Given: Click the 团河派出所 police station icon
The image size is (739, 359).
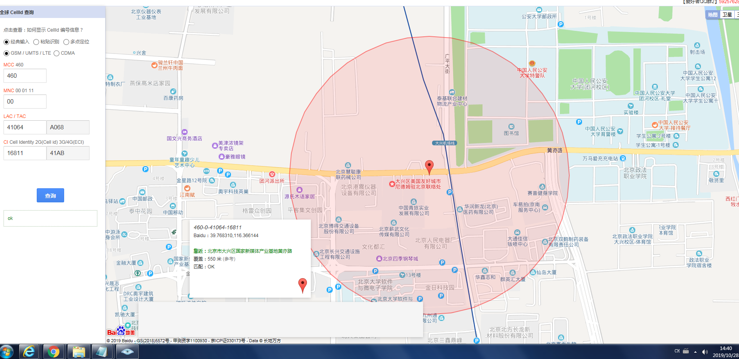Looking at the screenshot, I should [x=272, y=174].
